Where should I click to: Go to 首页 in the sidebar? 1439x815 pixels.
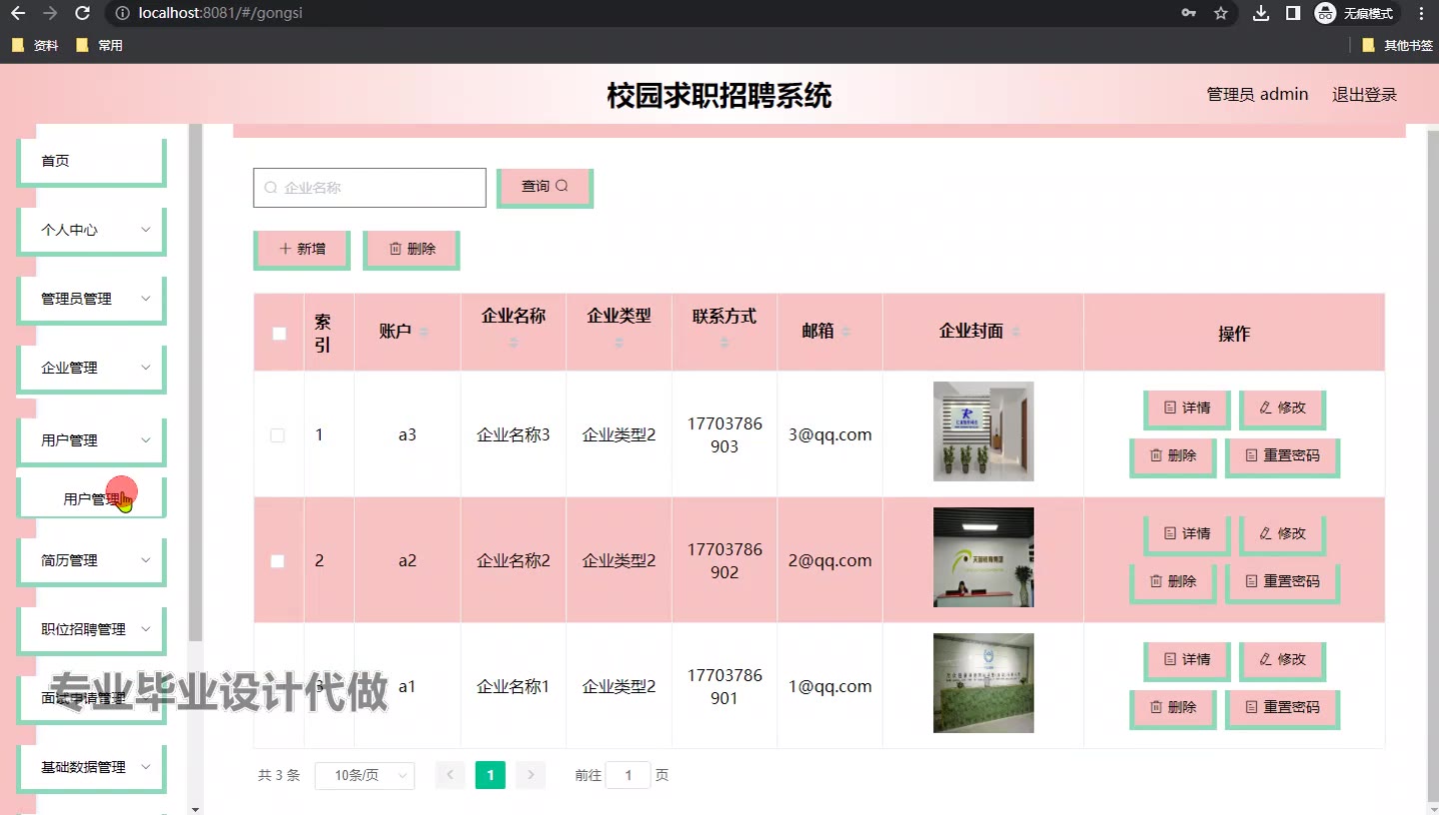coord(91,161)
